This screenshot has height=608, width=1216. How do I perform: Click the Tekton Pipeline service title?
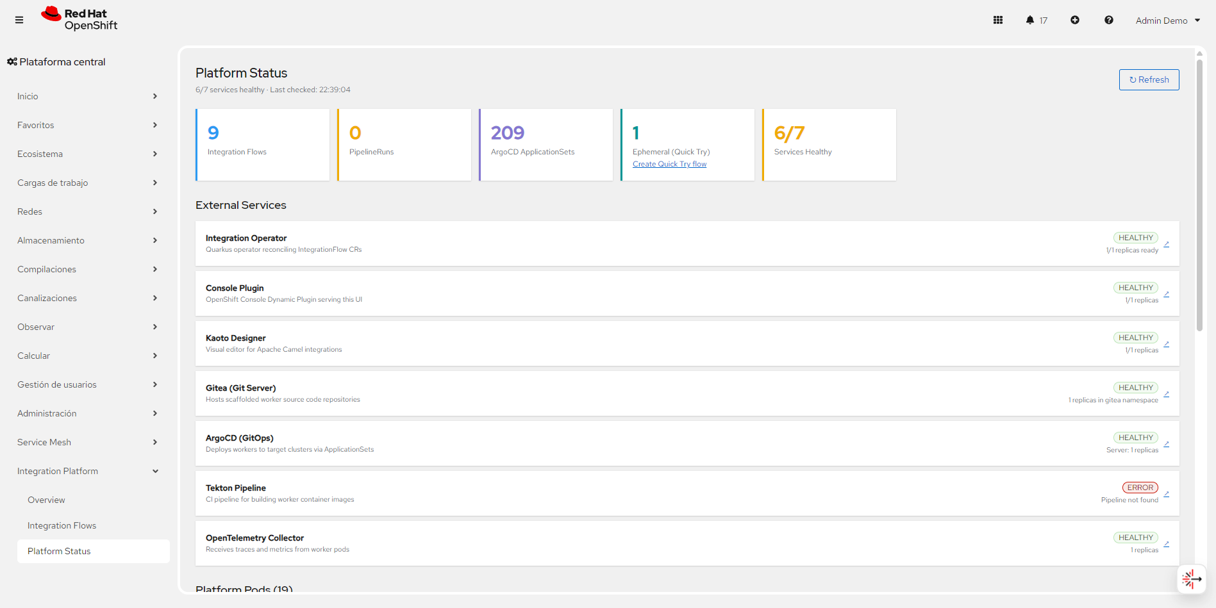236,488
